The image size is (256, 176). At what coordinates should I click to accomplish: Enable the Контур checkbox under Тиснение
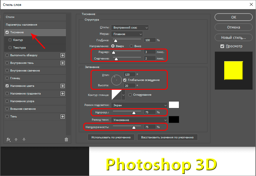coord(10,40)
